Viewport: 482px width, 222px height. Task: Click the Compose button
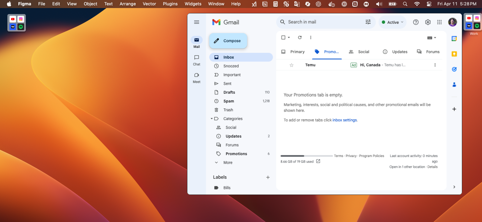[228, 41]
